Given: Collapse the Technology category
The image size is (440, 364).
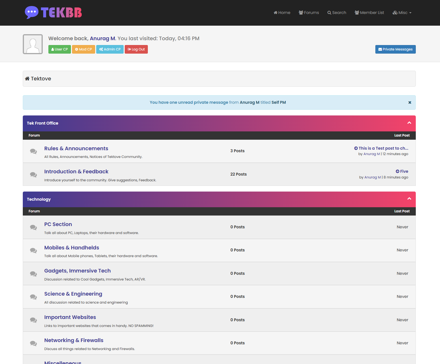Looking at the screenshot, I should pos(409,199).
